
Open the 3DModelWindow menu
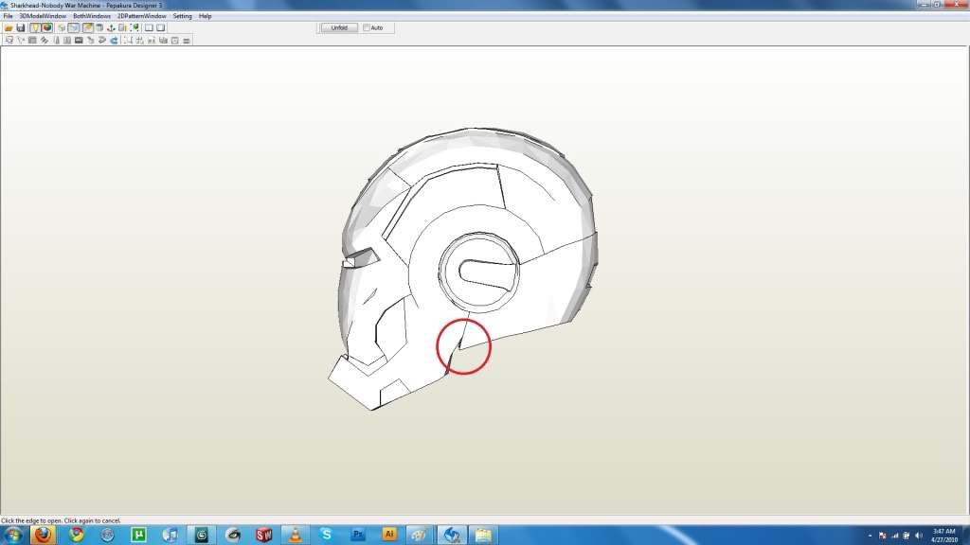[43, 16]
